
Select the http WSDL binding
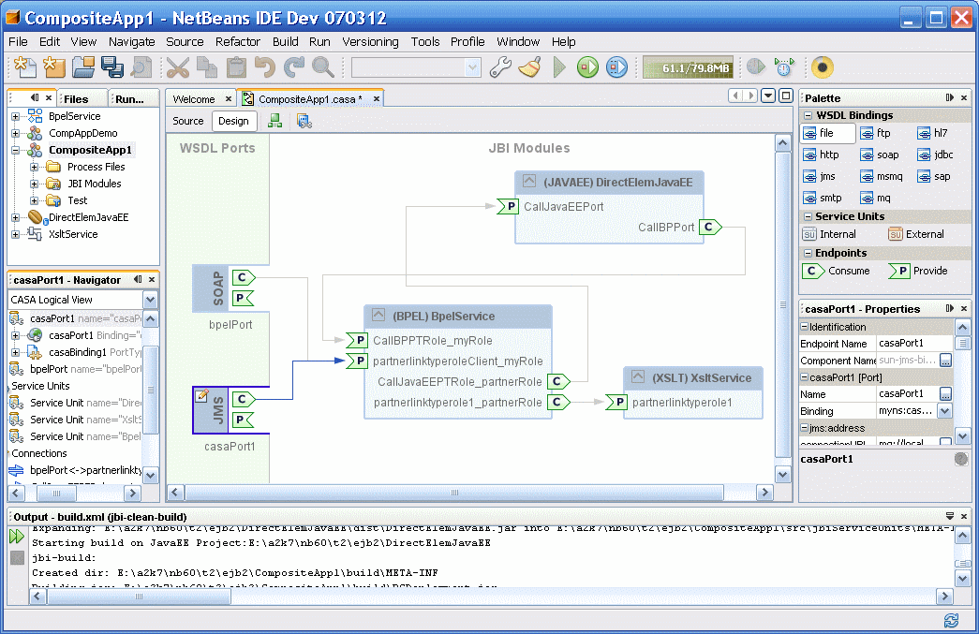coord(822,155)
